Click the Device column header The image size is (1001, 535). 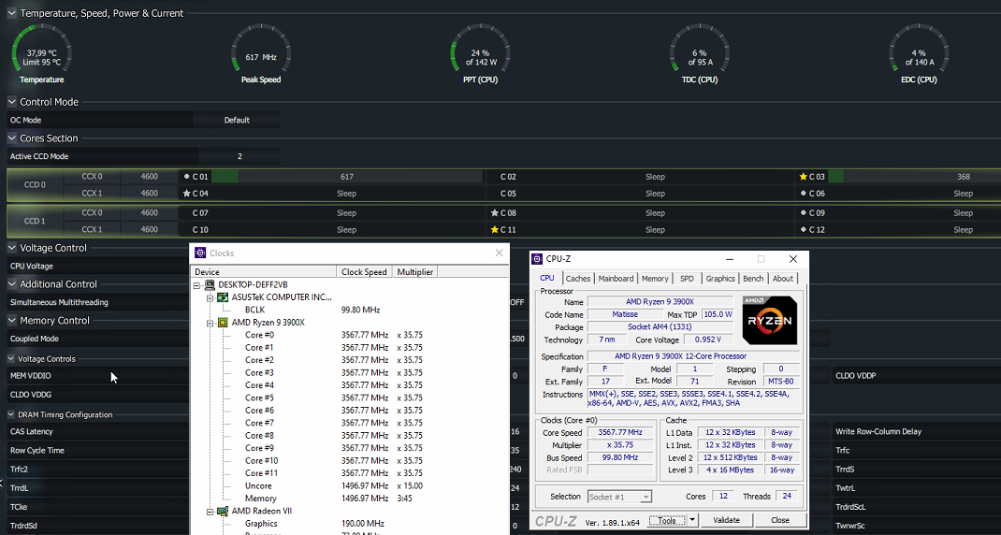click(x=264, y=272)
